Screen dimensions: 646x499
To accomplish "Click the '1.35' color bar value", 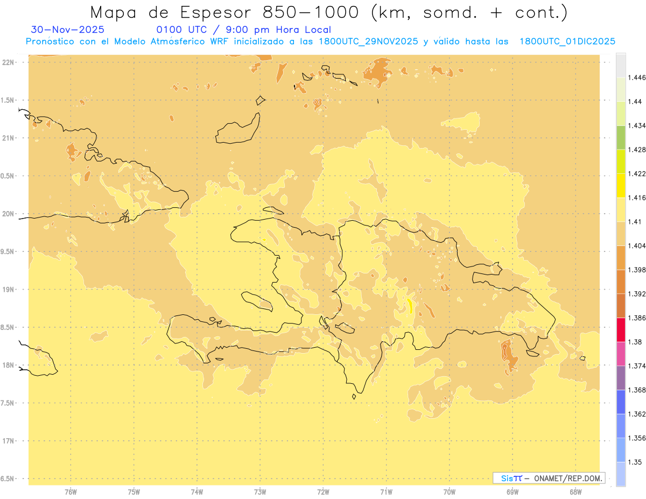I will pos(635,462).
